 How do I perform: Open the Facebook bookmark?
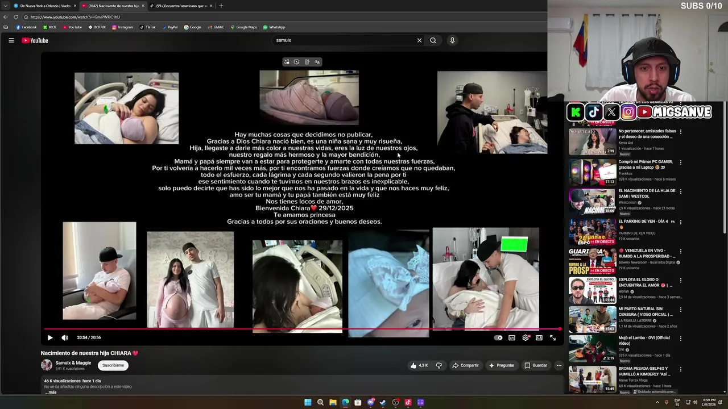pos(26,27)
